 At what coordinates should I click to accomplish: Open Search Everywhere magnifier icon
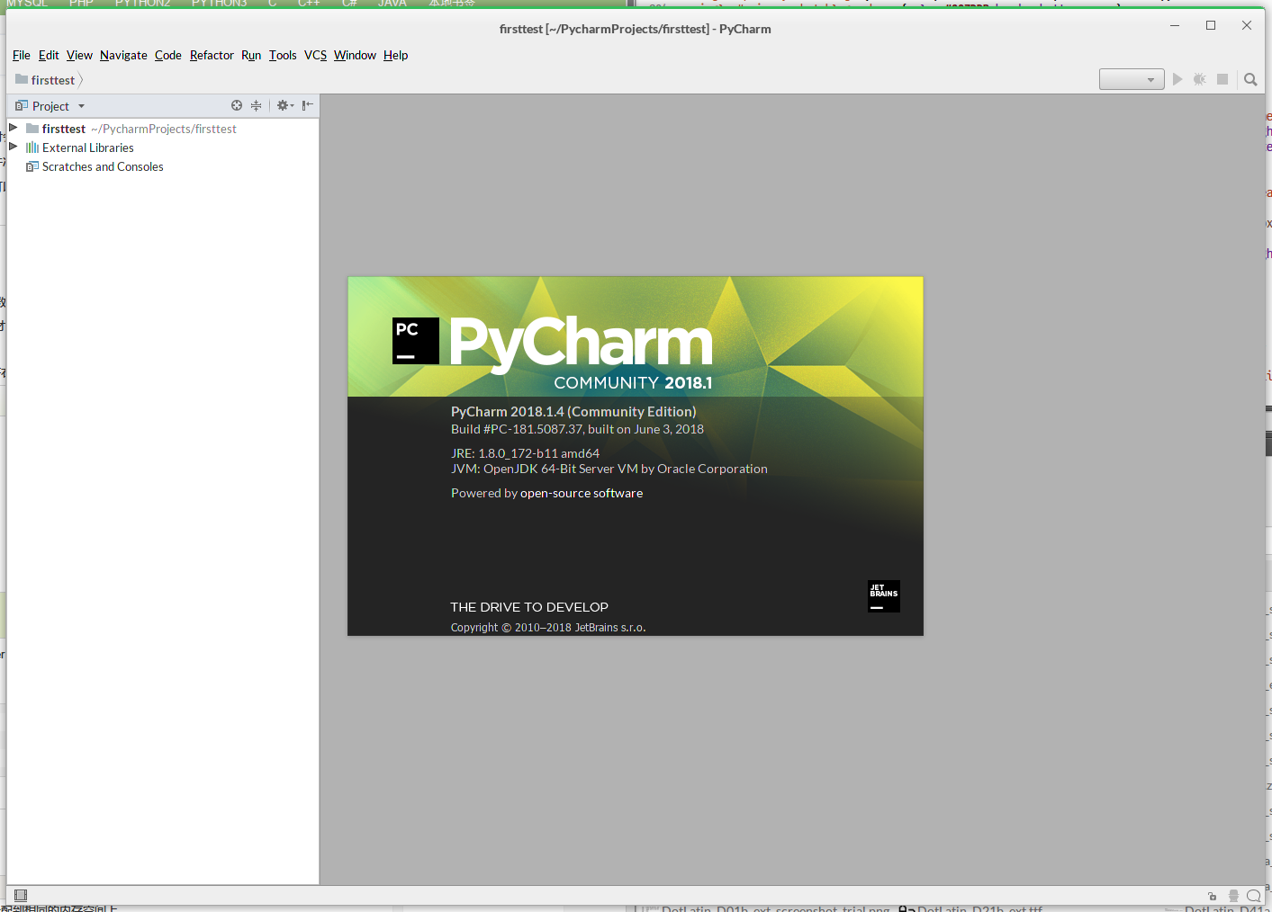coord(1250,79)
